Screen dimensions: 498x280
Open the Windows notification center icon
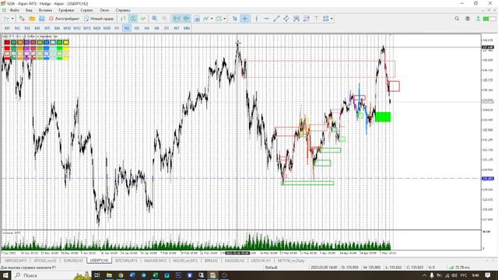pyautogui.click(x=488, y=275)
